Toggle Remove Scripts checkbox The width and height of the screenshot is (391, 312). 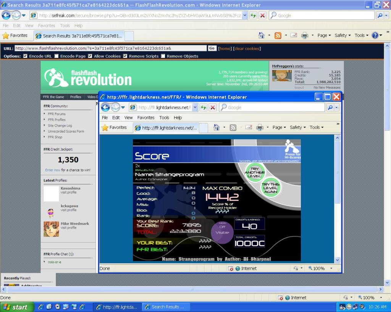coord(125,56)
